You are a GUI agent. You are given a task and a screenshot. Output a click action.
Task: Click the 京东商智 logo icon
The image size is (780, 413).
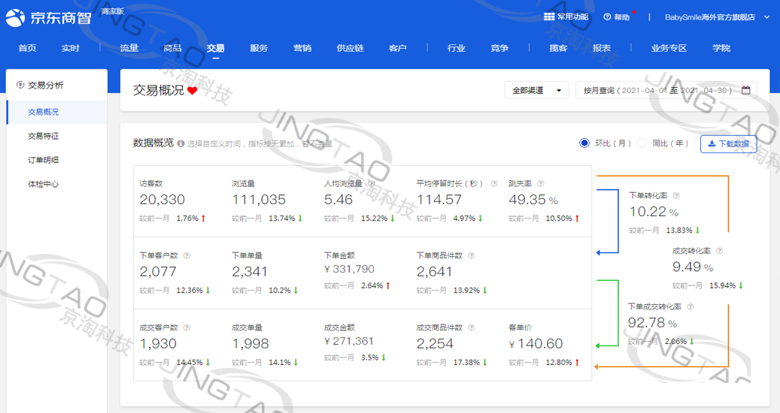(17, 17)
